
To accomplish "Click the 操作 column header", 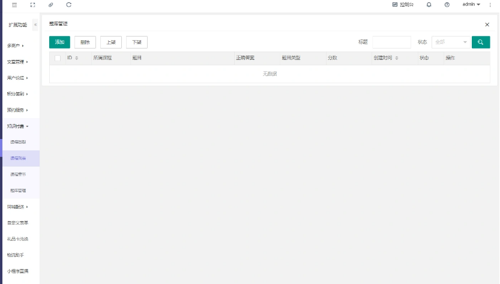I will coord(450,58).
